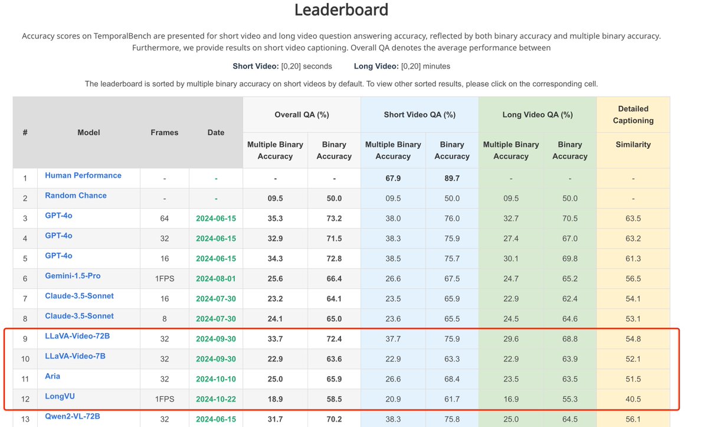Select the 09.5 Overall QA cell for Random Chance
Viewport: 708px width, 427px height.
pos(275,198)
